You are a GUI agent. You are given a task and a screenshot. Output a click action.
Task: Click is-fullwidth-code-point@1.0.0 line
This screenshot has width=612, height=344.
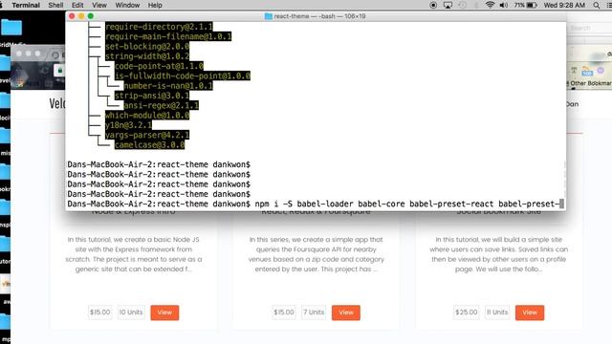pos(183,76)
